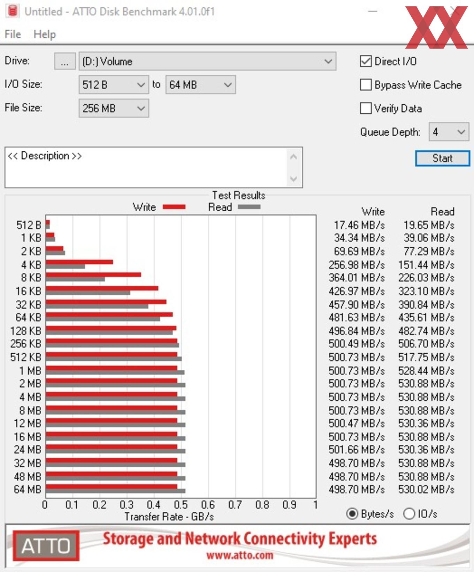The image size is (474, 572).
Task: Open the I/O Size maximum dropdown 64 MB
Action: [200, 85]
